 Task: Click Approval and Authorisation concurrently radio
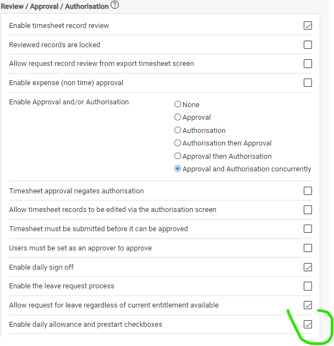coord(178,169)
